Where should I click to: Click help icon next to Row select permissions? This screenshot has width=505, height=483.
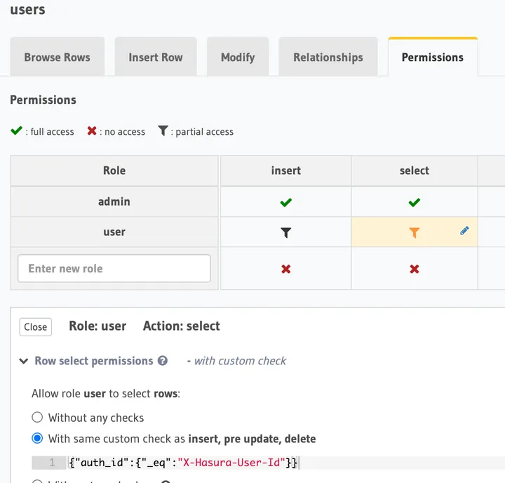[x=163, y=360]
